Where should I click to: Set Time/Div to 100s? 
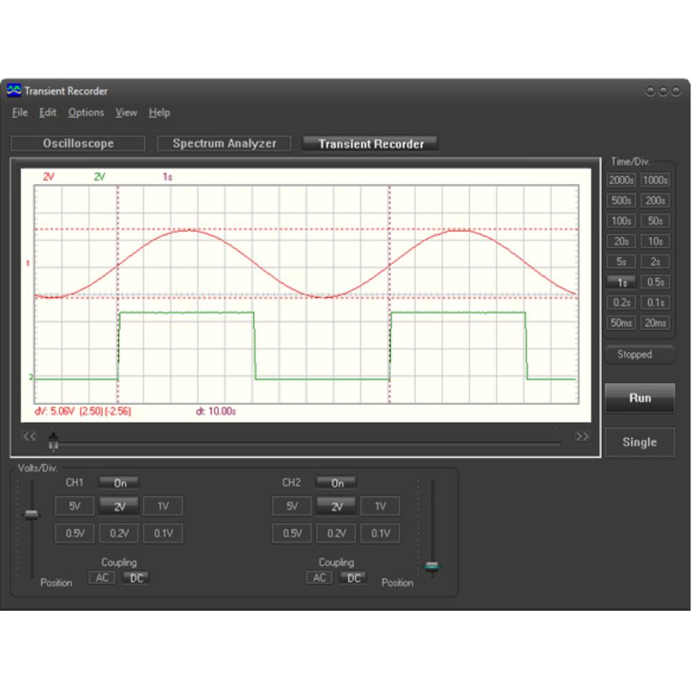[x=621, y=221]
